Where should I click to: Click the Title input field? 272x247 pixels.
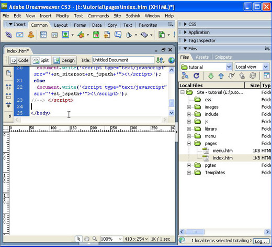pos(123,60)
